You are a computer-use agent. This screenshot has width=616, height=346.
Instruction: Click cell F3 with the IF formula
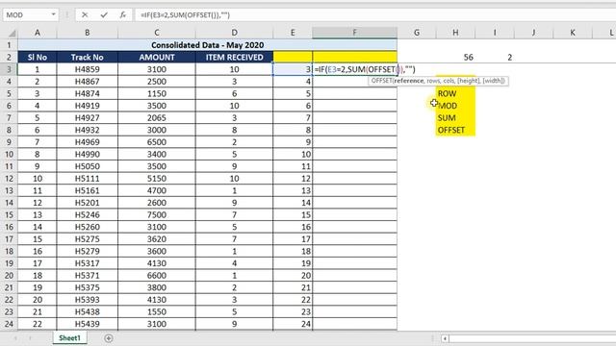tap(355, 69)
